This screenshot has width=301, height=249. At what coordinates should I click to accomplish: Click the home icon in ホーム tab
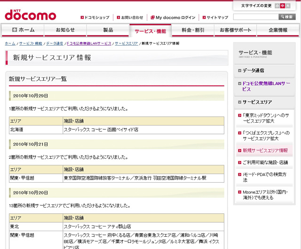coord(15,30)
